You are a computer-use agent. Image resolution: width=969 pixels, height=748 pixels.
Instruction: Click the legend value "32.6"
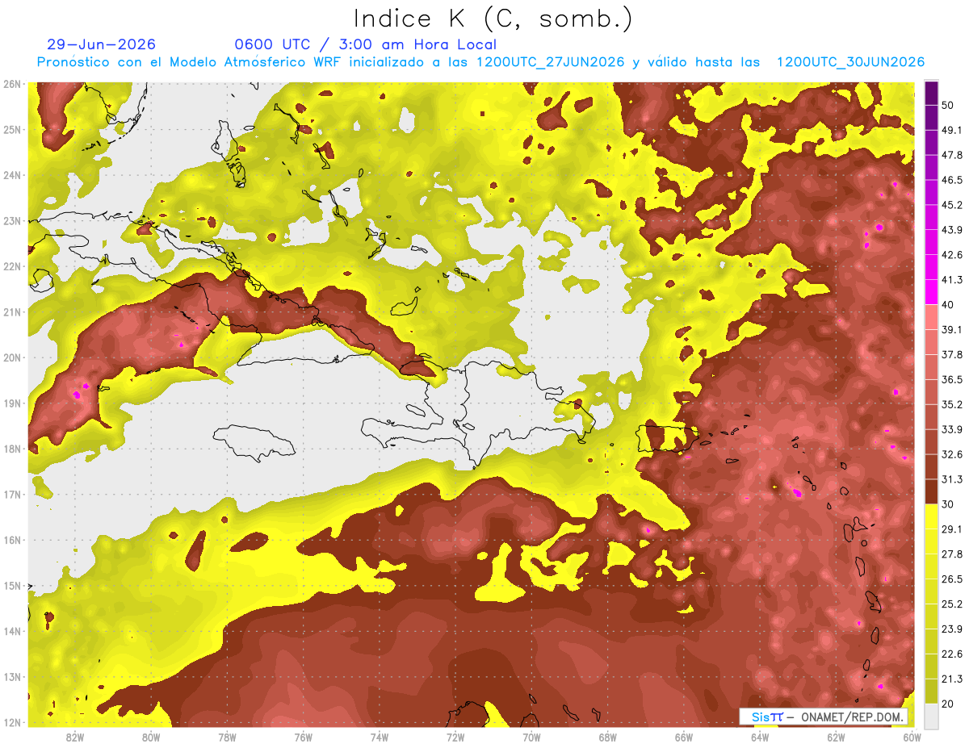[x=952, y=454]
